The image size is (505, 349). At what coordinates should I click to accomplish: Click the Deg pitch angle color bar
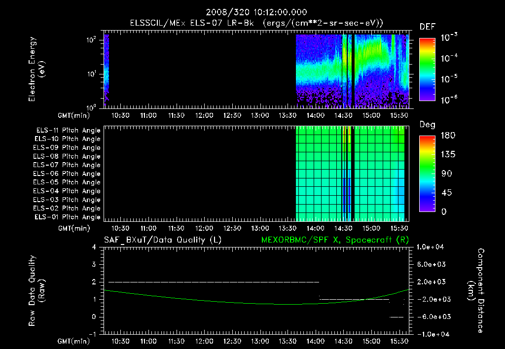(x=427, y=174)
